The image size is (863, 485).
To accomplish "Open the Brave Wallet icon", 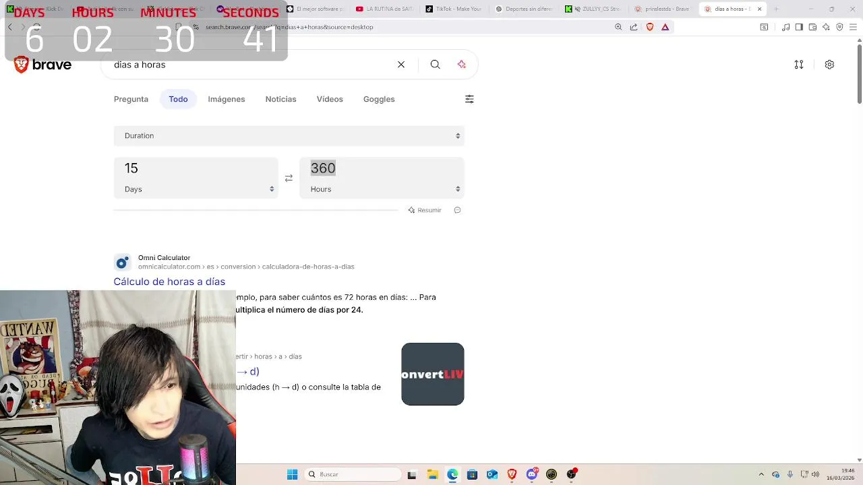I will coord(812,27).
